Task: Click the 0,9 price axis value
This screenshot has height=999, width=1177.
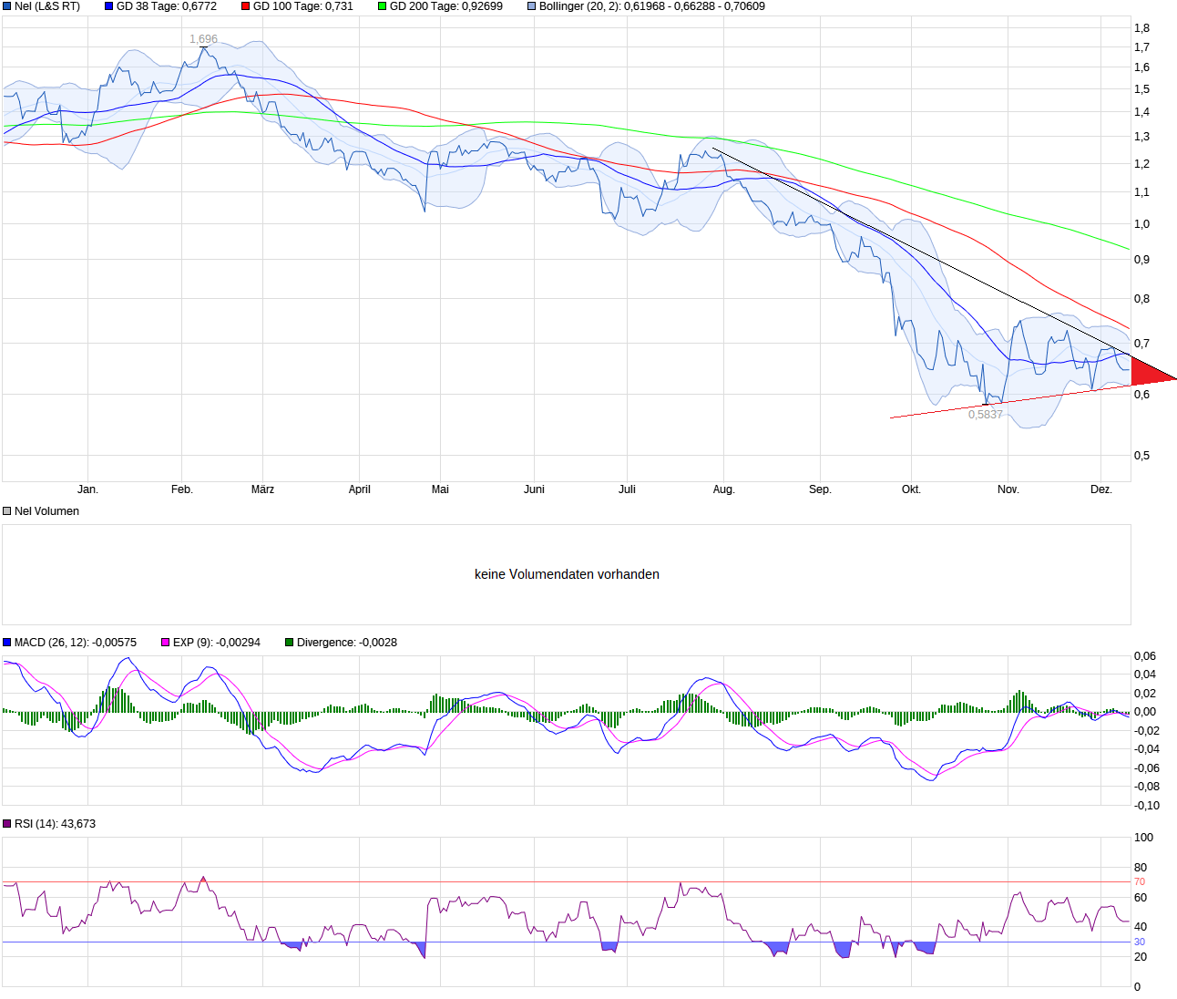Action: coord(1141,260)
